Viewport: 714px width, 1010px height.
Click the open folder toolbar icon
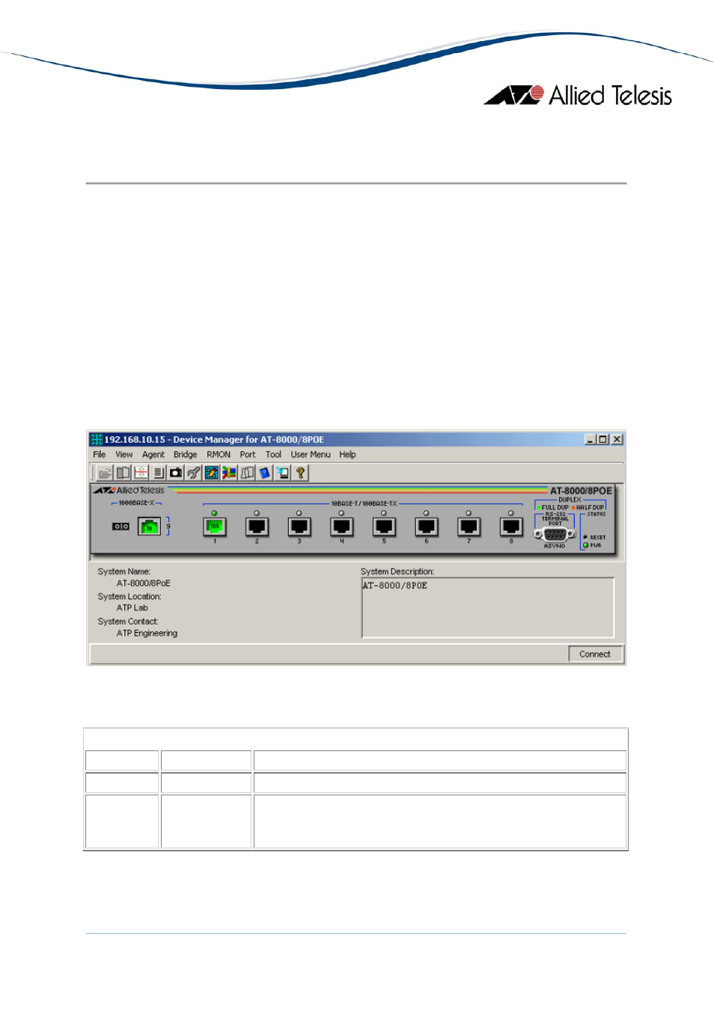pyautogui.click(x=105, y=473)
